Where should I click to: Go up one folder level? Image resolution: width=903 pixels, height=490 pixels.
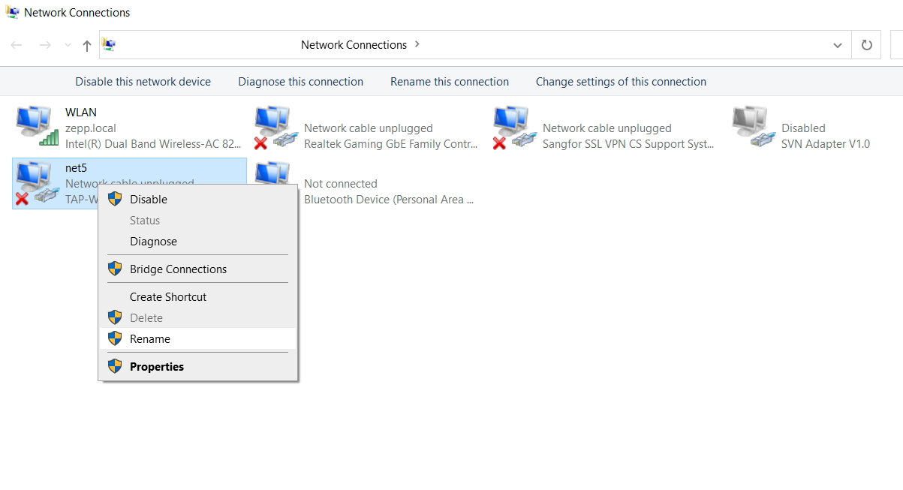pos(87,46)
